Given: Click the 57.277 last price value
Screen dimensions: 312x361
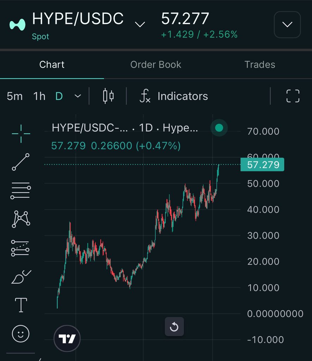Looking at the screenshot, I should click(x=185, y=19).
